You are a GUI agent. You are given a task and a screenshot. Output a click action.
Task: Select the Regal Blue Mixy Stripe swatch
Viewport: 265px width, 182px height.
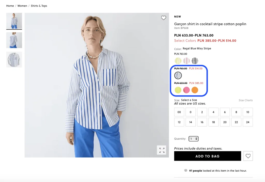178,75
